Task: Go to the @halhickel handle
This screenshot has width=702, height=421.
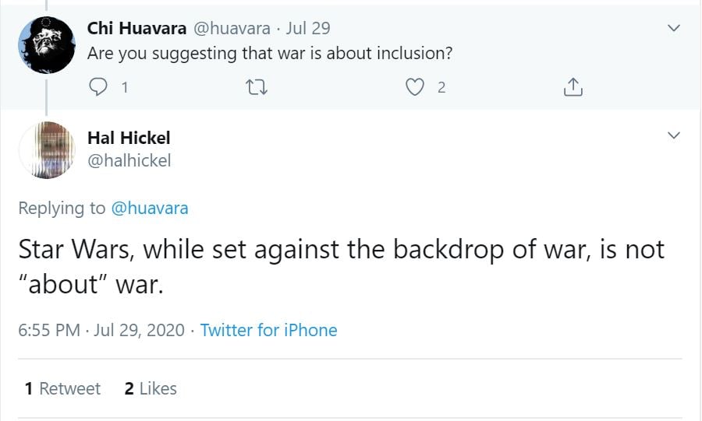Action: point(129,160)
